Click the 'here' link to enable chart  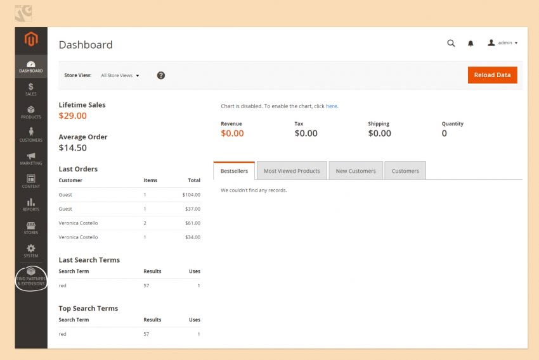(x=332, y=106)
